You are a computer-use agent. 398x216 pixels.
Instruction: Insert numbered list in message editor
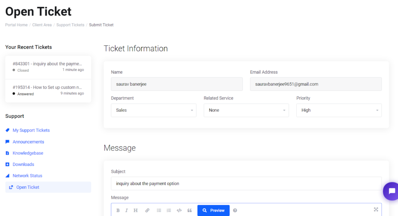pyautogui.click(x=169, y=211)
